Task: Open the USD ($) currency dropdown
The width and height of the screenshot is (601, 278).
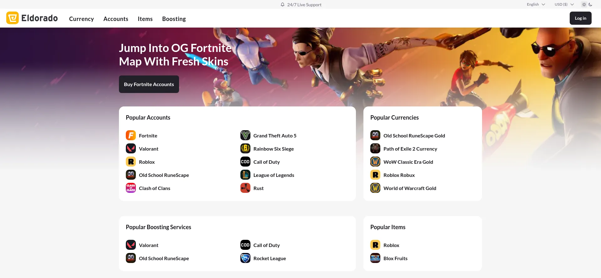Action: [564, 4]
